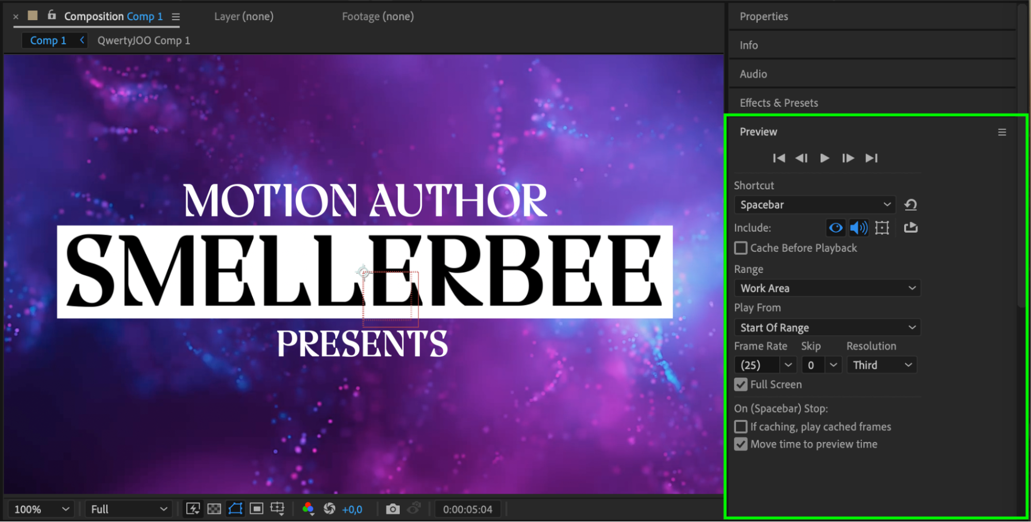Uncheck the Full Screen checkbox
Image resolution: width=1031 pixels, height=522 pixels.
(x=741, y=385)
